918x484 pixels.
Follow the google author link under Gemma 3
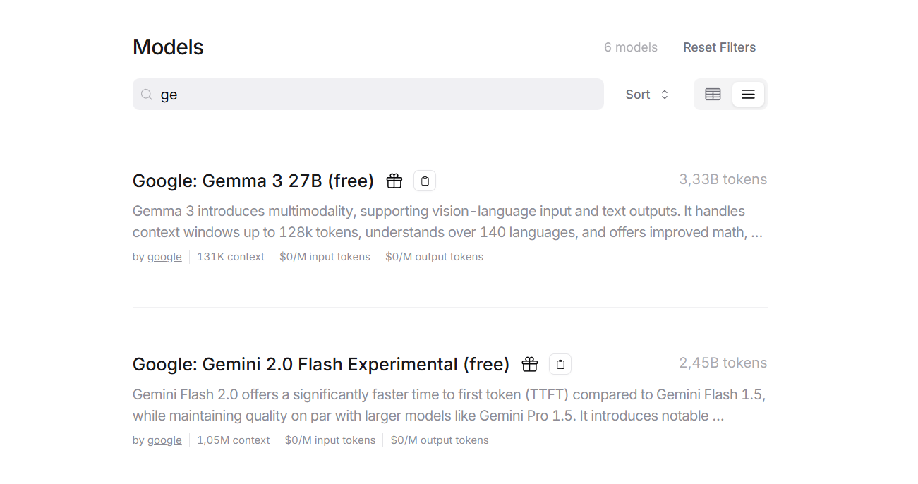164,257
